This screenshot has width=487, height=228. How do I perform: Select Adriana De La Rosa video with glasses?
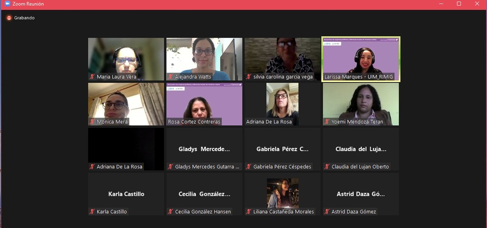pos(282,104)
